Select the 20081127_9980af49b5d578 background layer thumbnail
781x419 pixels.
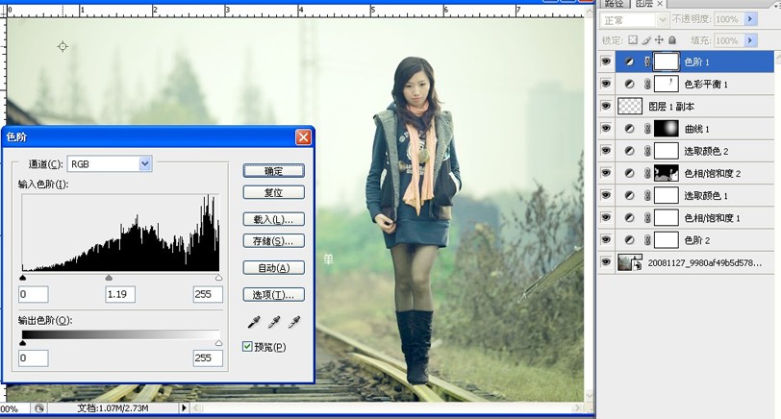click(630, 262)
